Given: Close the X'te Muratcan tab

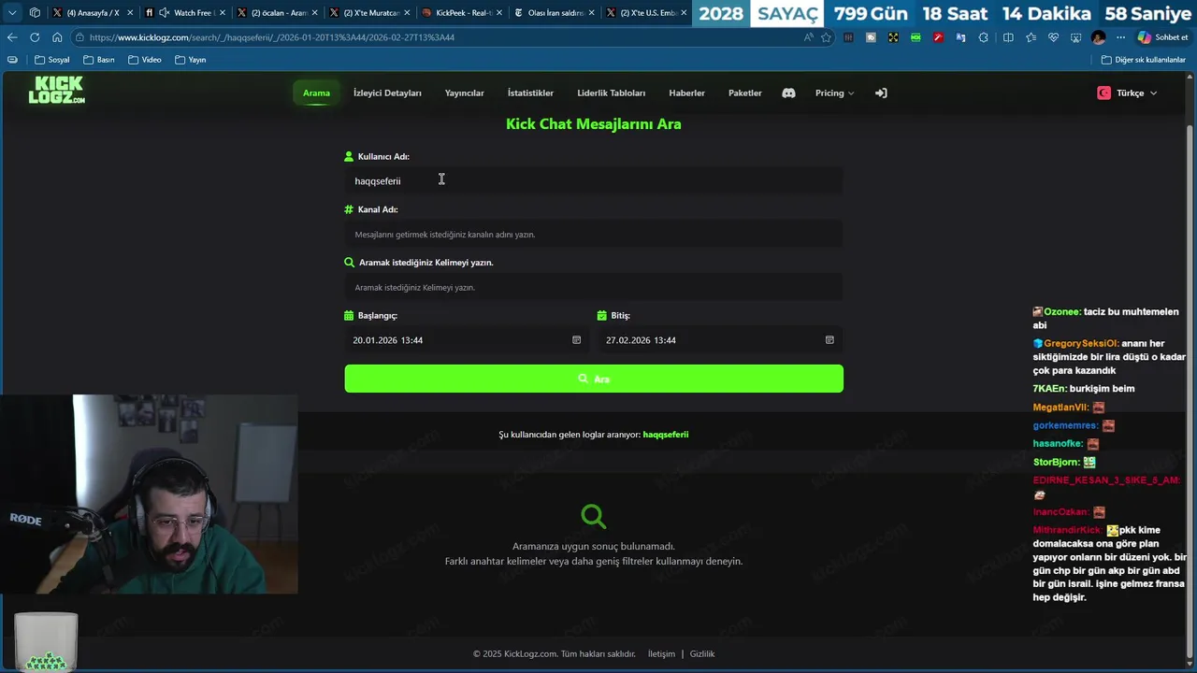Looking at the screenshot, I should click(407, 13).
